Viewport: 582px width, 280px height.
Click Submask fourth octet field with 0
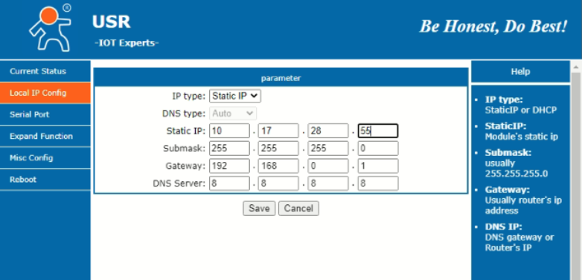tap(378, 148)
